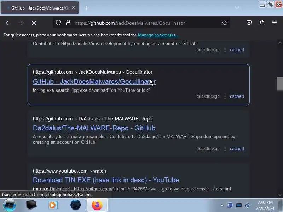The width and height of the screenshot is (283, 212).
Task: Open the Action Center flag tray icon
Action: (x=230, y=205)
